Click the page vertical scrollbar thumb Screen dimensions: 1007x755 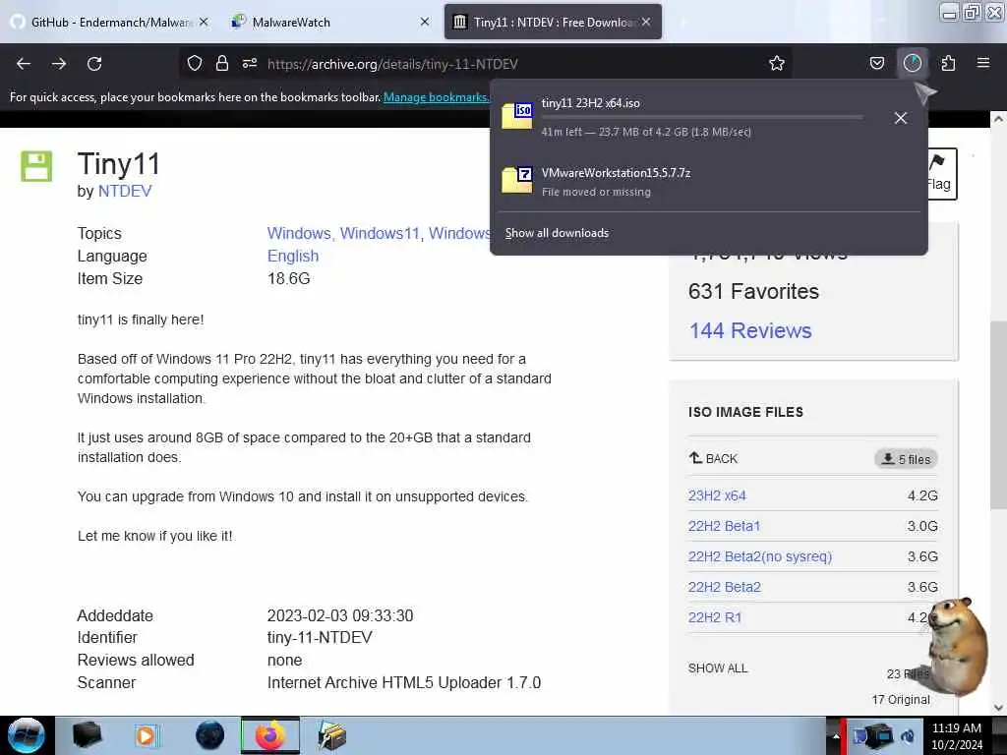998,414
